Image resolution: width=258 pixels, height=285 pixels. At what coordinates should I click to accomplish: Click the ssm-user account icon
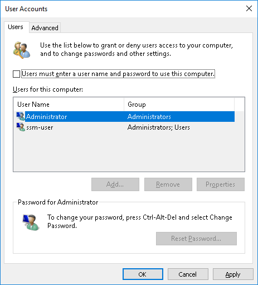[21, 127]
